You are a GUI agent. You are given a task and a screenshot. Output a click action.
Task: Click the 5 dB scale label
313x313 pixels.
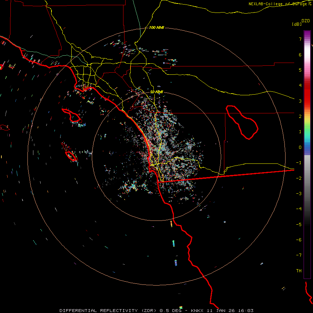[x=300, y=70]
